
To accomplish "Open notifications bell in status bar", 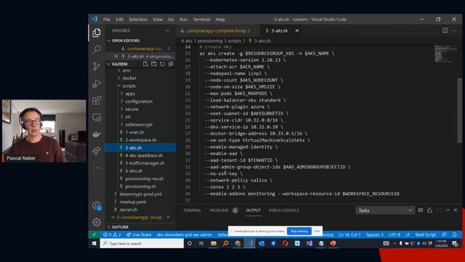I will (454, 234).
